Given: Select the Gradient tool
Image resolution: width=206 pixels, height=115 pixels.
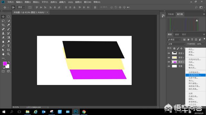Looking at the screenshot, I should pyautogui.click(x=8, y=38).
